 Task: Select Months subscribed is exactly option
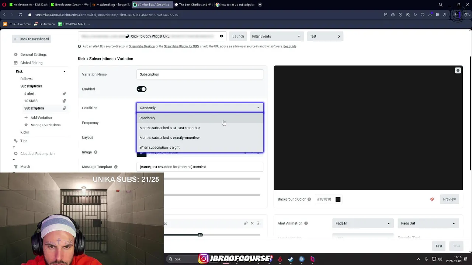coord(200,138)
